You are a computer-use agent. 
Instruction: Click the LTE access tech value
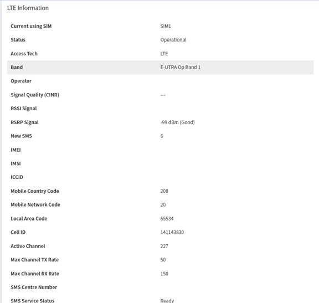[164, 54]
